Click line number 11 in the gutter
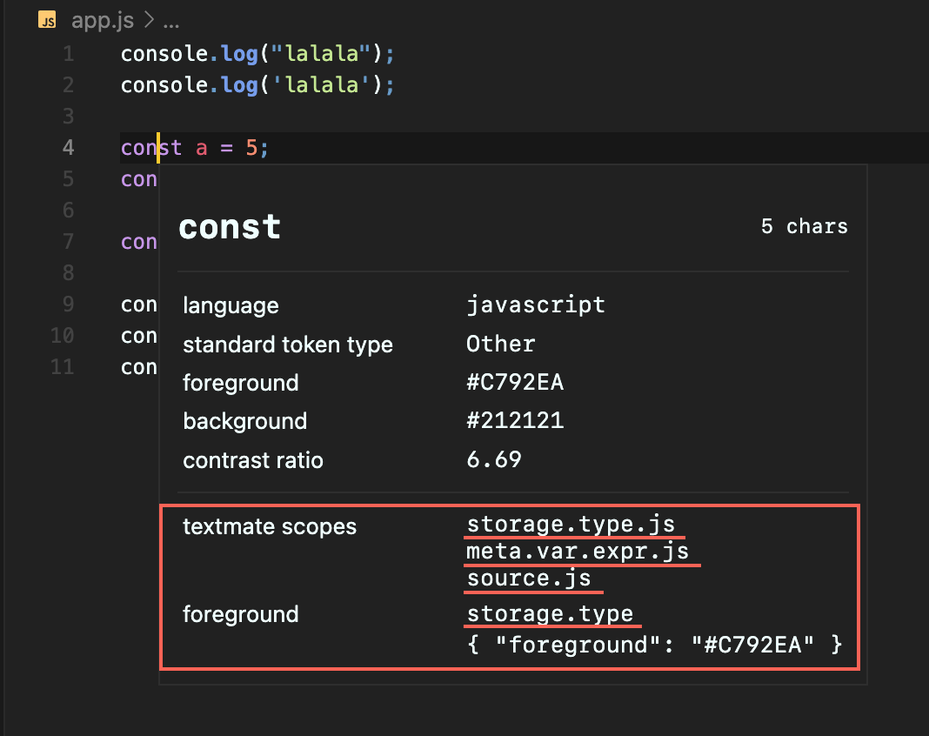This screenshot has width=929, height=736. pos(63,366)
